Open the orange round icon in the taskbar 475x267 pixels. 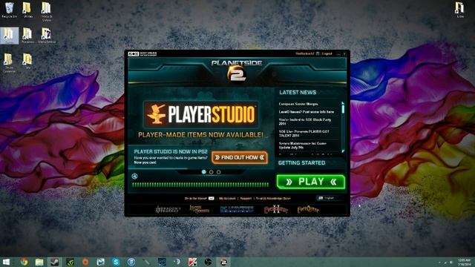click(85, 262)
